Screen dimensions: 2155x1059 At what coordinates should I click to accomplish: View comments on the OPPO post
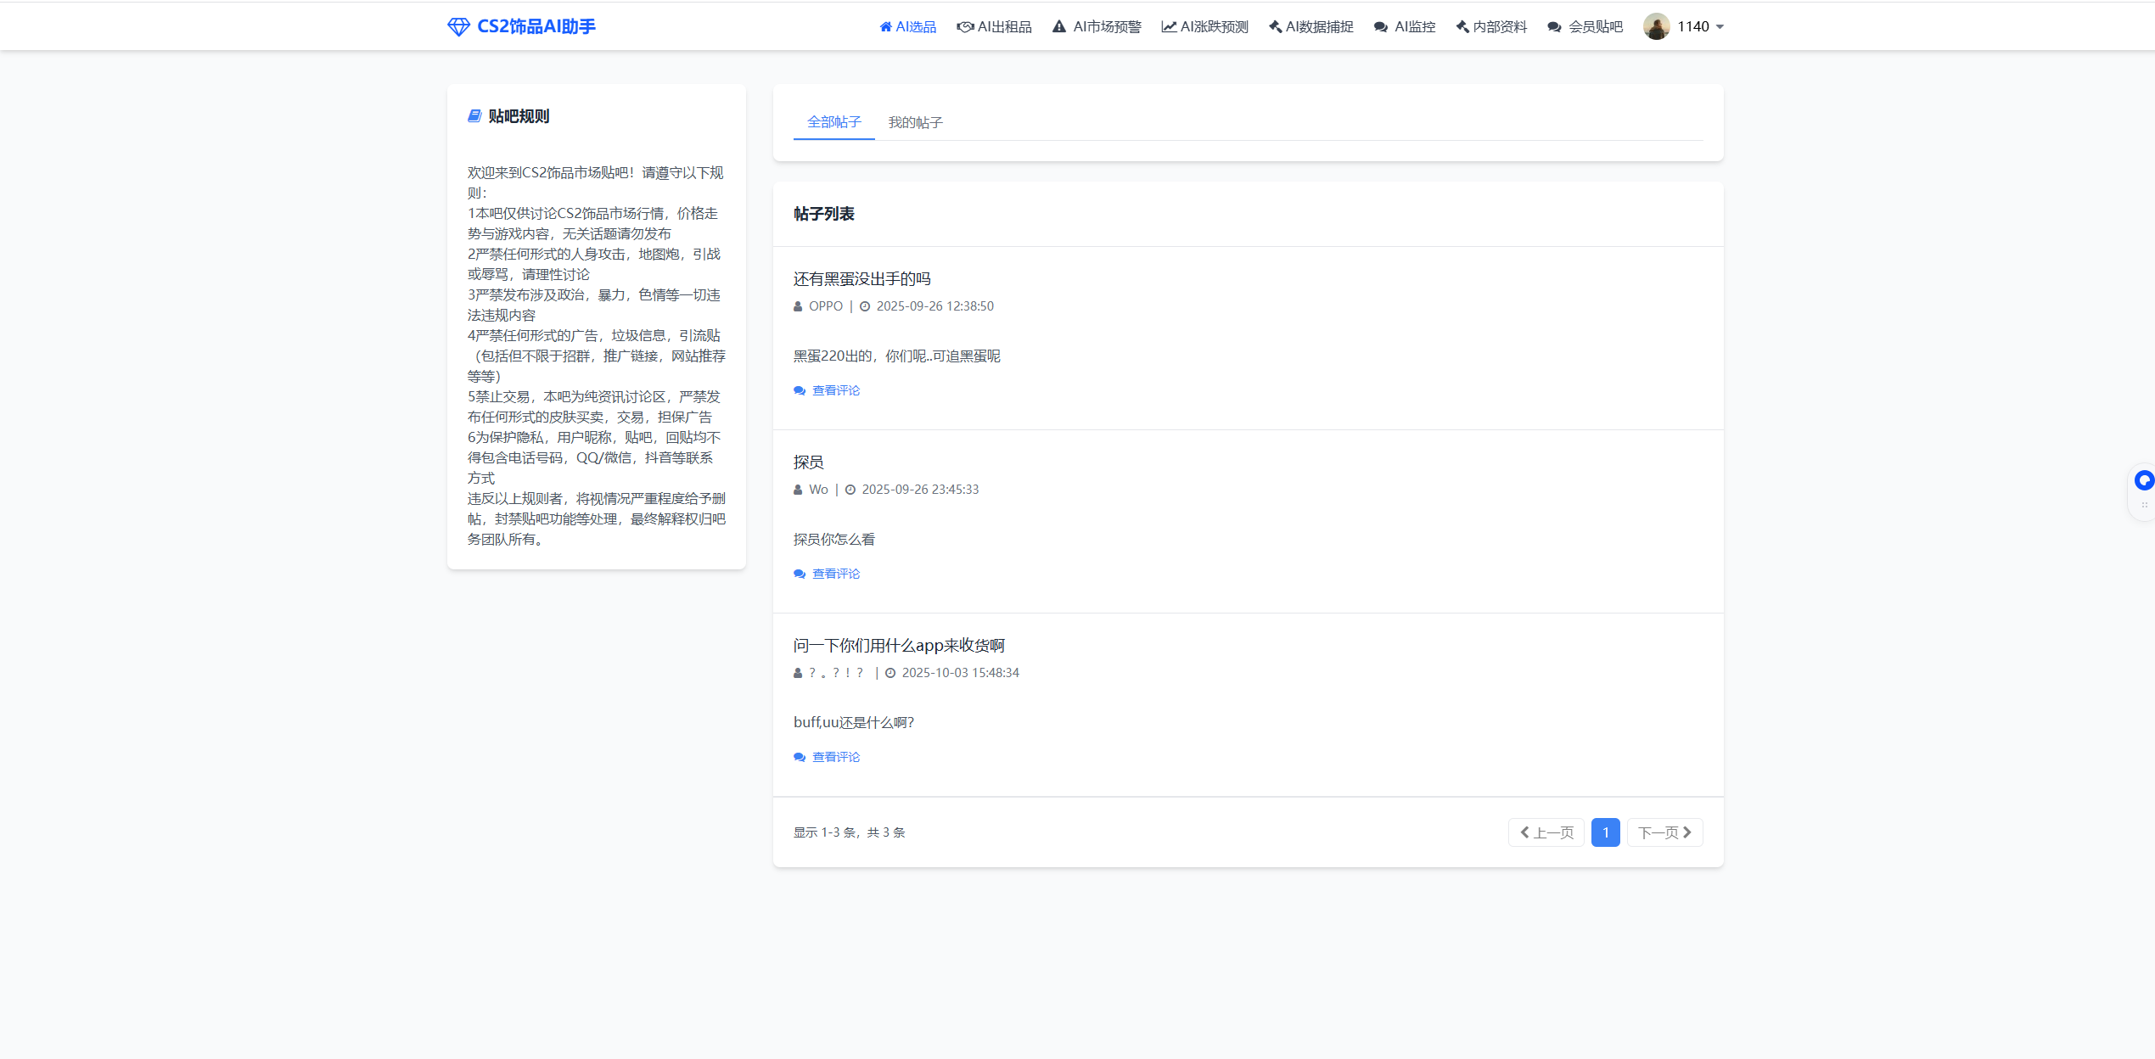(835, 390)
